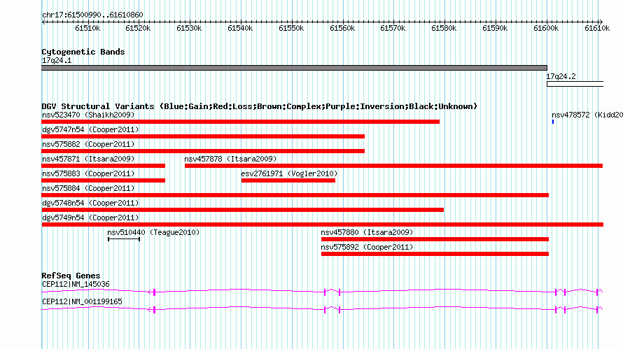Click the red dgv5747n54 loss bar
Viewport: 623px width, 349px height.
click(x=203, y=136)
